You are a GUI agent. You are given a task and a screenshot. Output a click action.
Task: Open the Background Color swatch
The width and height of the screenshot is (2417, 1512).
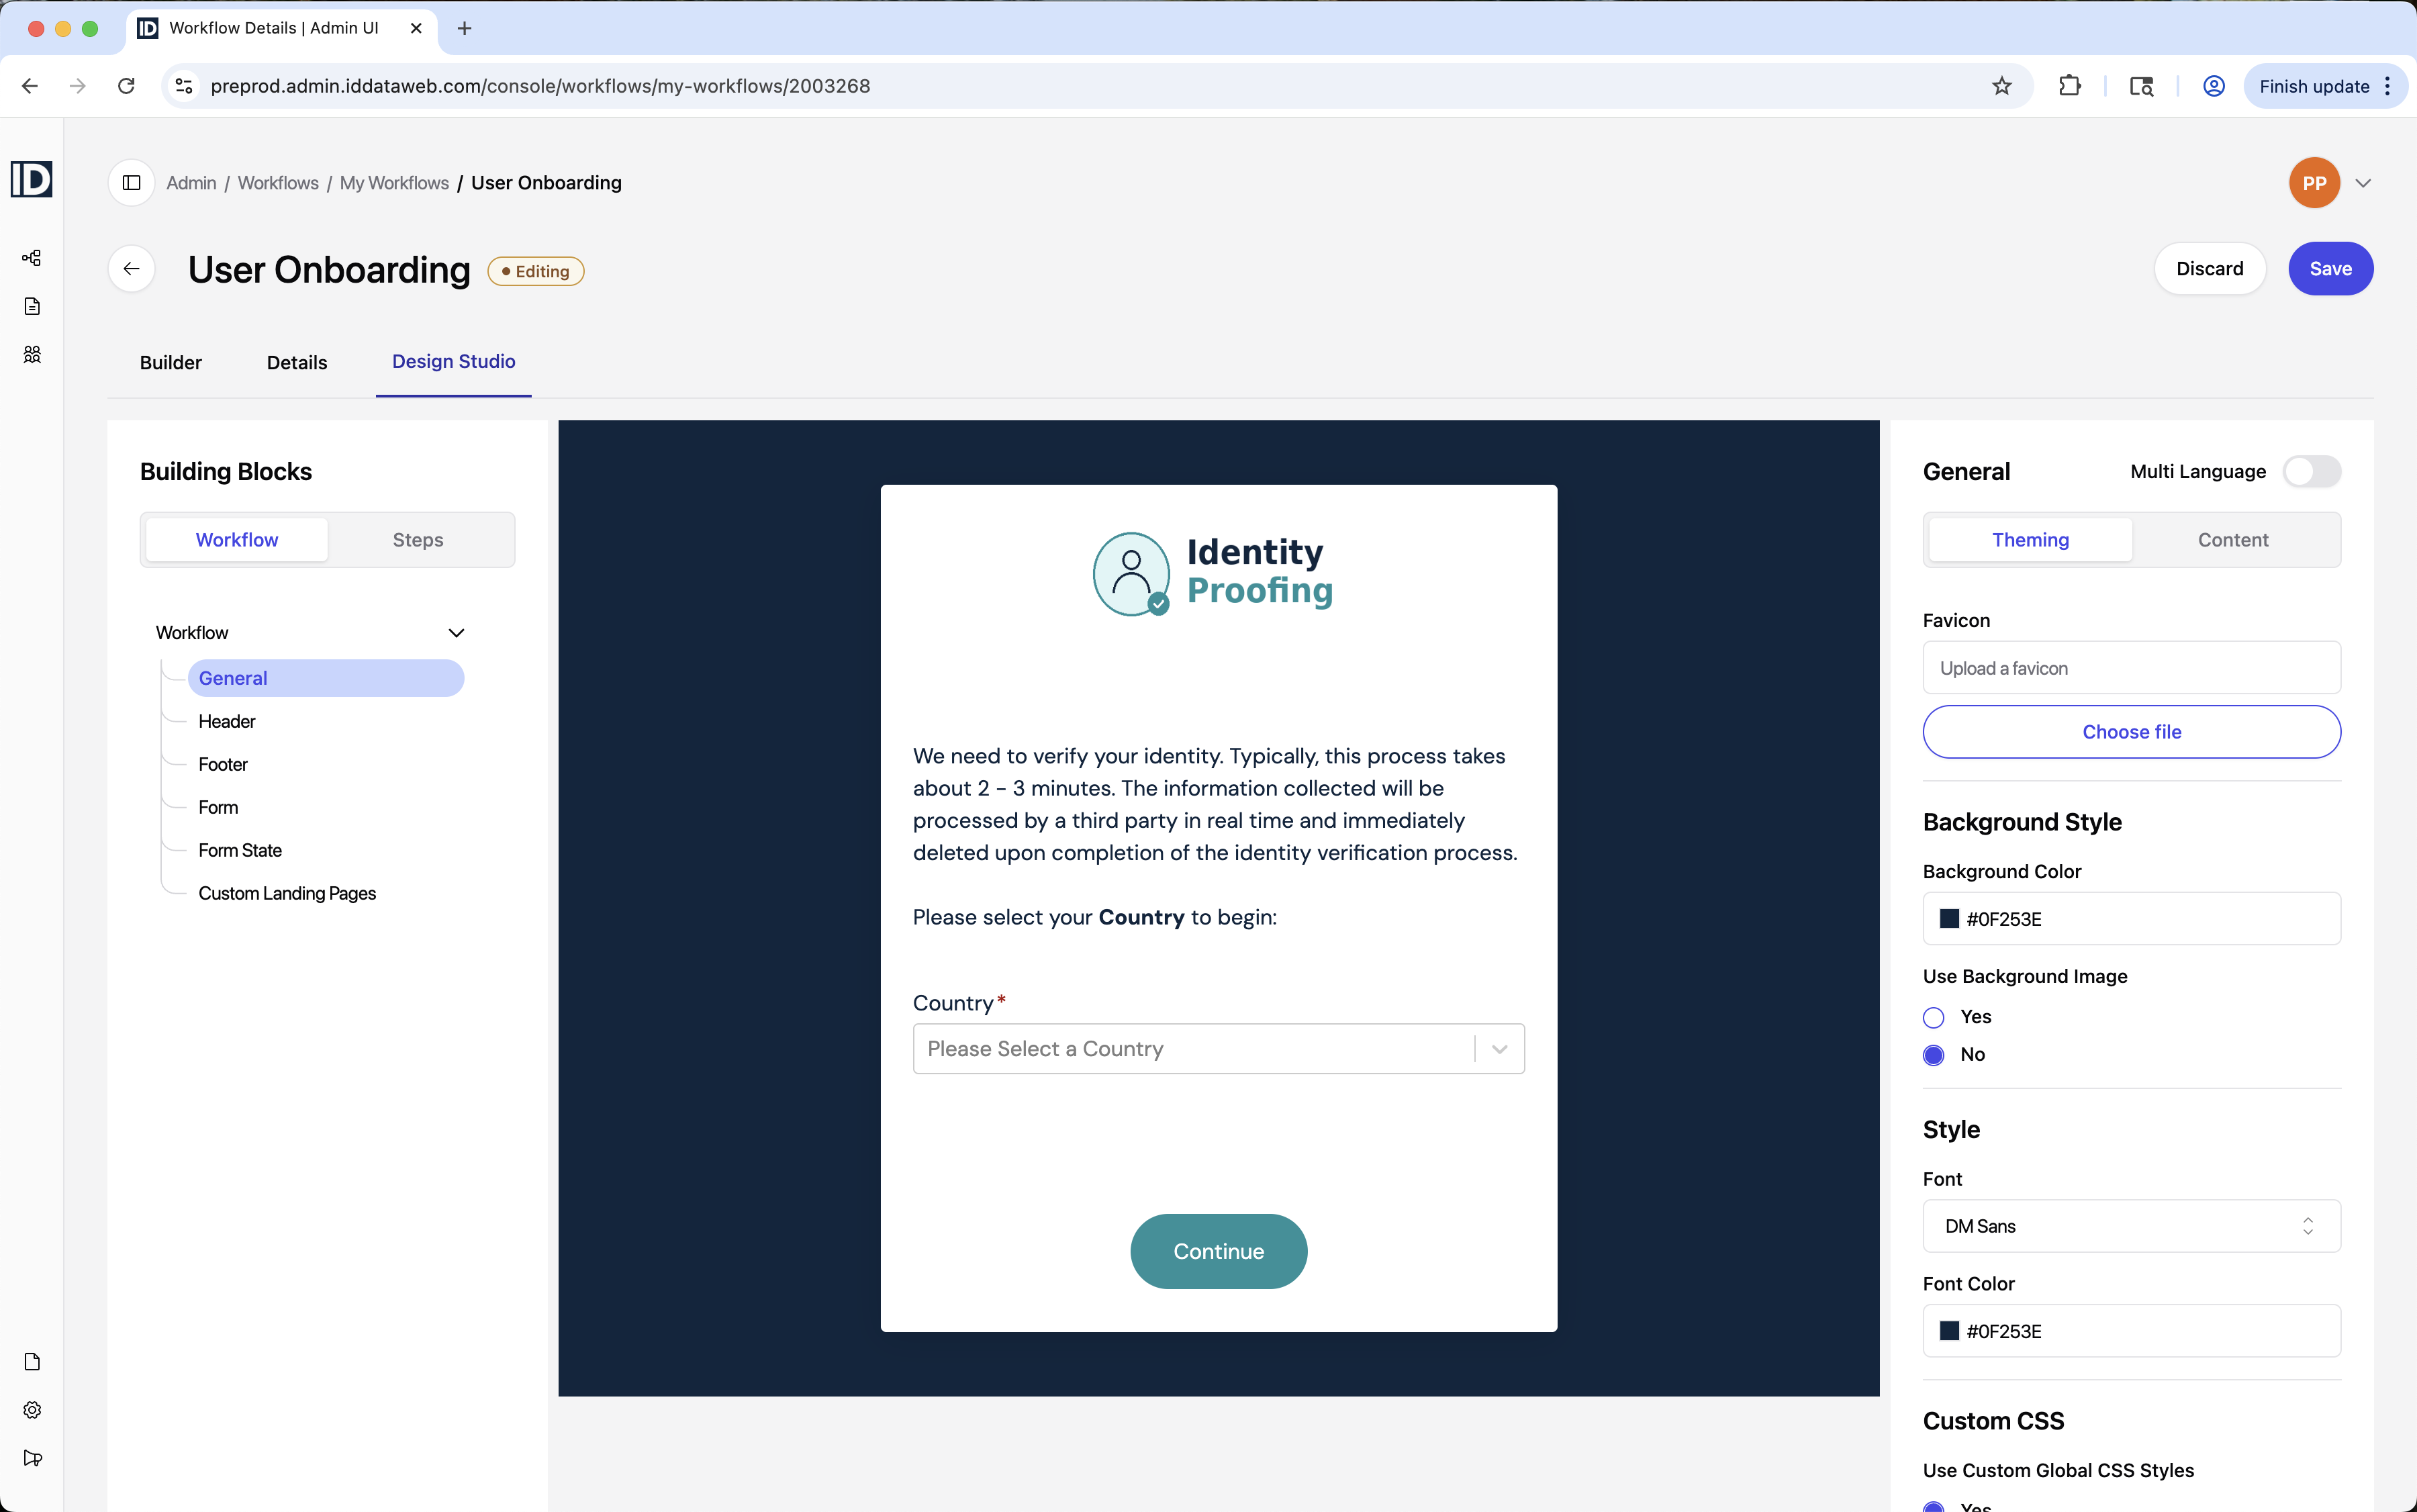click(1949, 919)
